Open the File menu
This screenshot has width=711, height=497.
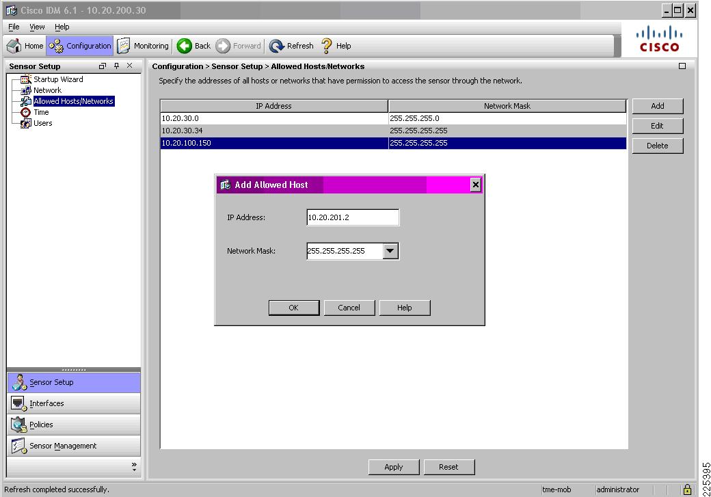(14, 27)
